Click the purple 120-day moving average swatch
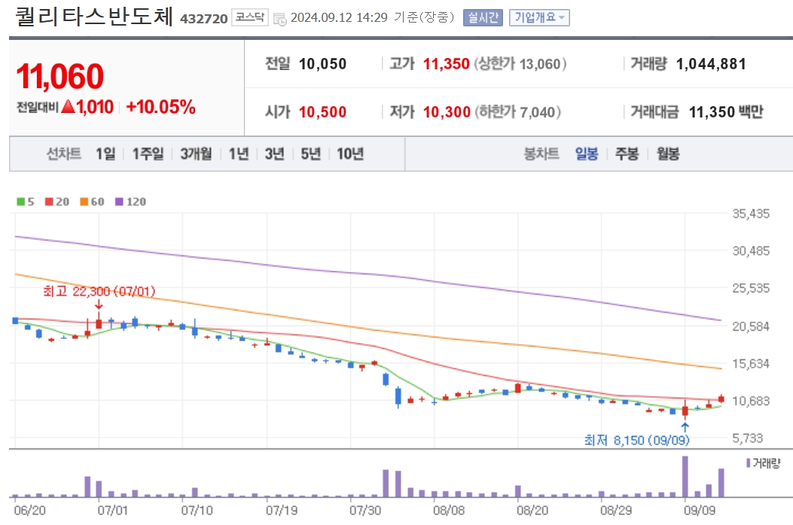 (x=119, y=202)
